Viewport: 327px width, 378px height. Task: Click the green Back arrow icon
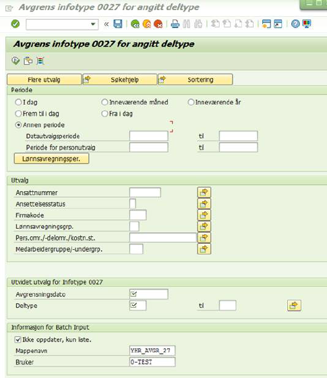tap(135, 24)
